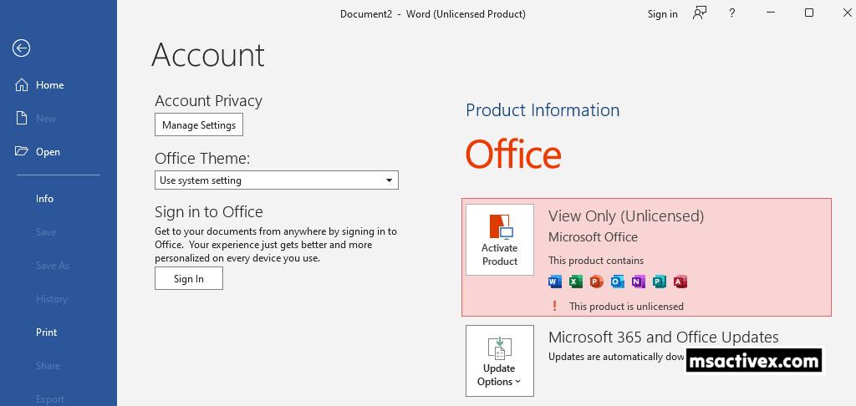Click the Excel app icon
This screenshot has width=856, height=406.
[576, 282]
